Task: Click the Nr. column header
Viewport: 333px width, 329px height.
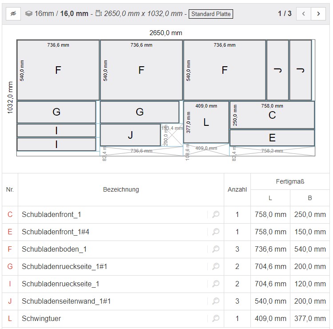Action: [x=10, y=189]
